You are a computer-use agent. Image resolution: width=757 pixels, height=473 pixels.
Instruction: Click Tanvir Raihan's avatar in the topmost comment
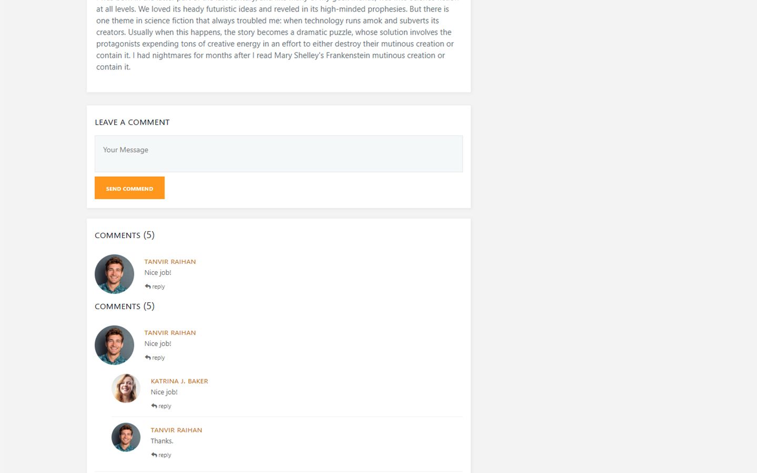pos(114,274)
